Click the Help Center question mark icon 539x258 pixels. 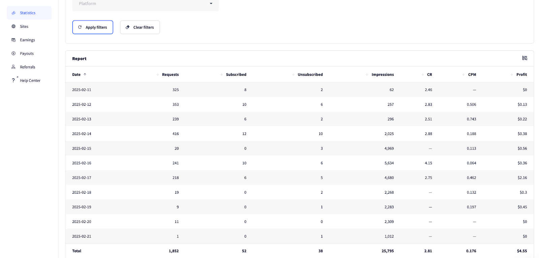tap(13, 80)
